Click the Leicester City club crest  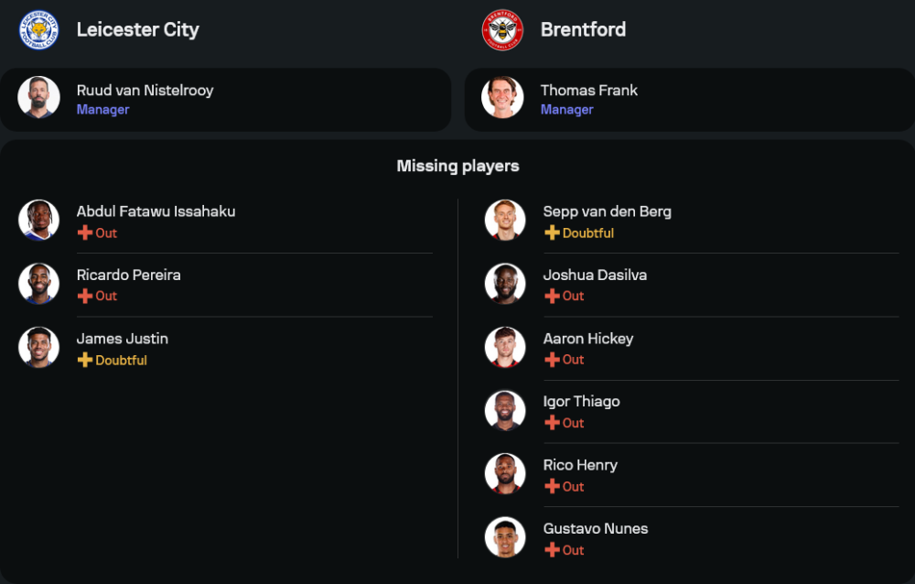38,29
